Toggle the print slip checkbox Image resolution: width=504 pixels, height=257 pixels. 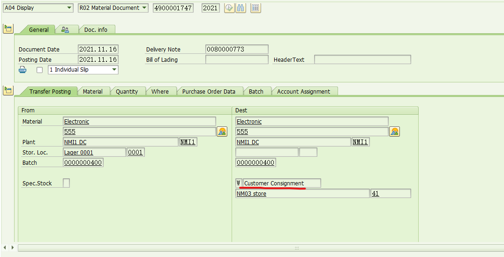(39, 70)
